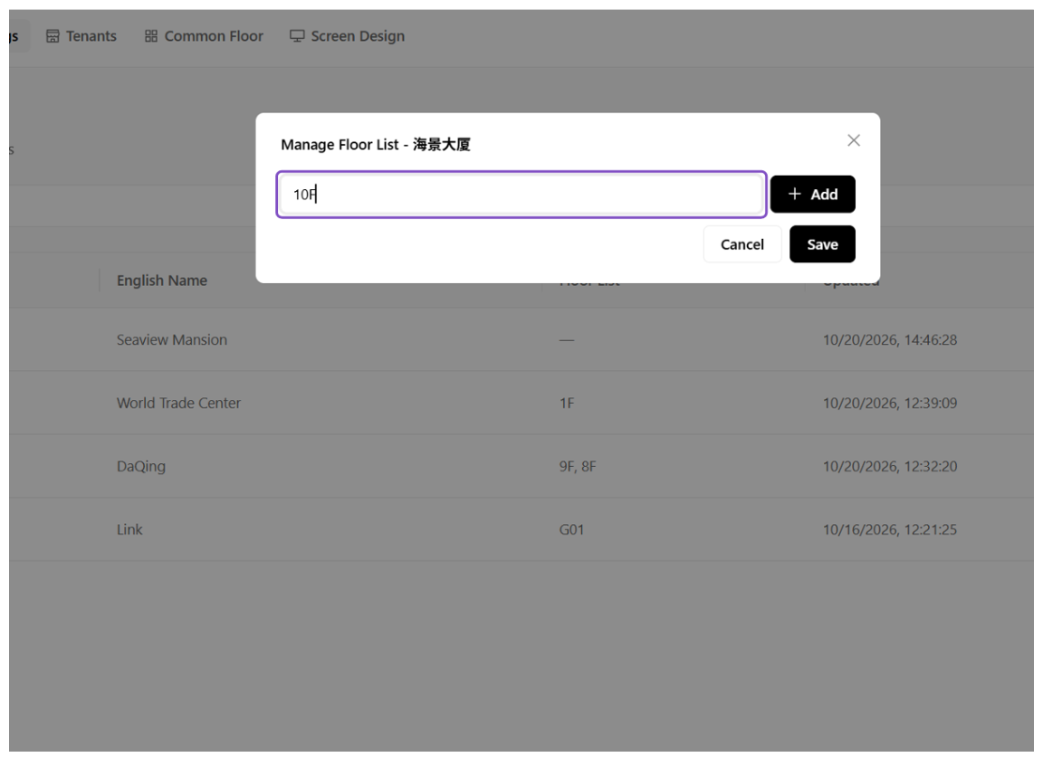Viewport: 1043px width, 761px height.
Task: Click the Screen Design monitor icon
Action: [297, 36]
